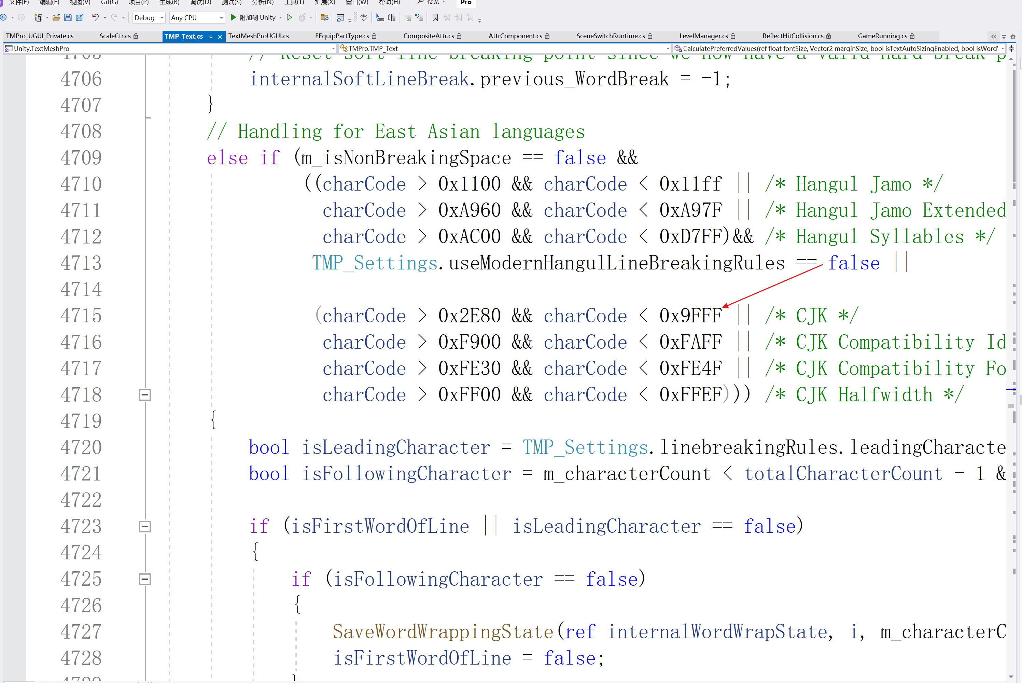Viewport: 1022px width, 683px height.
Task: Collapse the code block at line 4718
Action: (x=145, y=395)
